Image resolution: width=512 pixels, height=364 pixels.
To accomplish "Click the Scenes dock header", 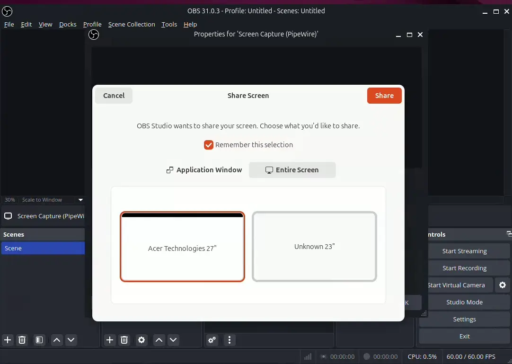I will 43,234.
